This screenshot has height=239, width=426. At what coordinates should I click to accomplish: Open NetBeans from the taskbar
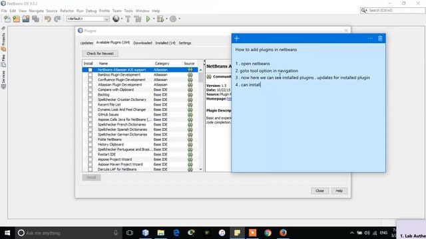[146, 233]
